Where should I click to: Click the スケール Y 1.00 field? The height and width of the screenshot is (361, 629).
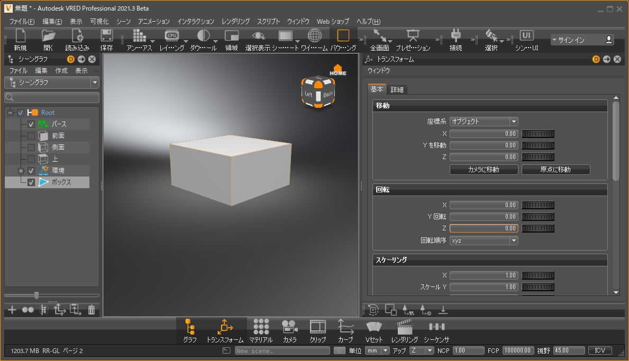pos(484,287)
